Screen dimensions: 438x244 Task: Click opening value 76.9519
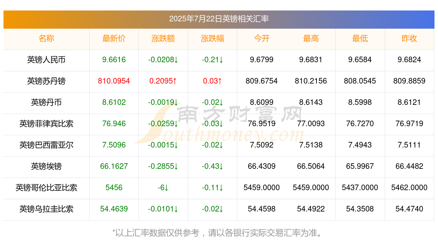click(262, 124)
